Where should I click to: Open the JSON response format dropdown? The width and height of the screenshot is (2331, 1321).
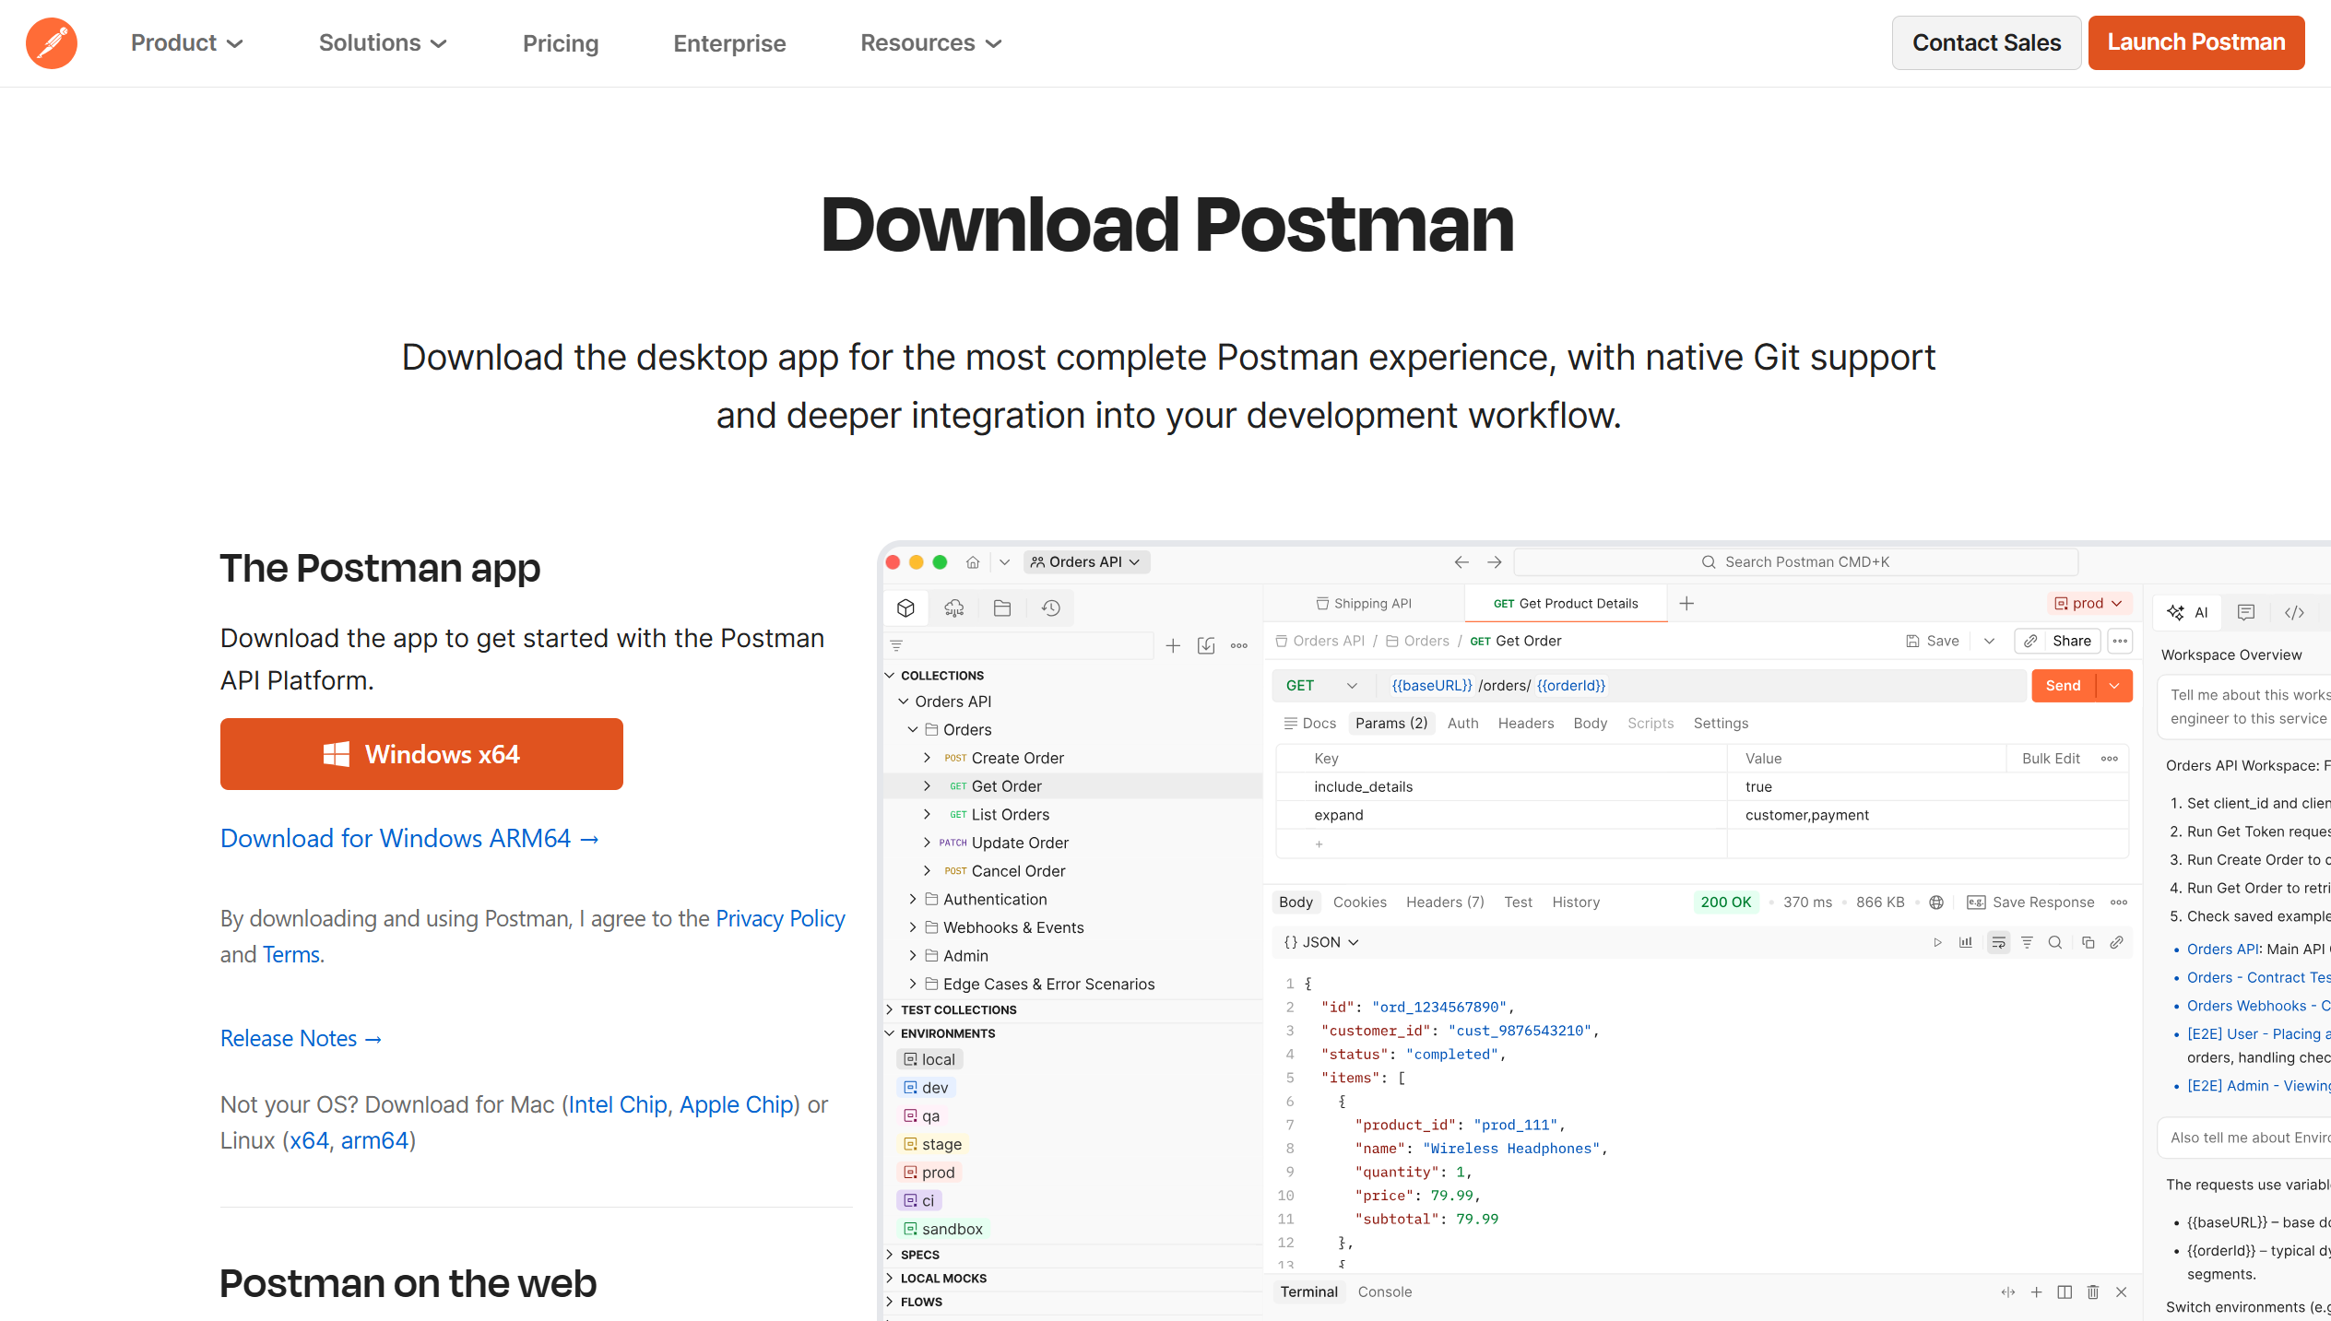click(x=1319, y=941)
